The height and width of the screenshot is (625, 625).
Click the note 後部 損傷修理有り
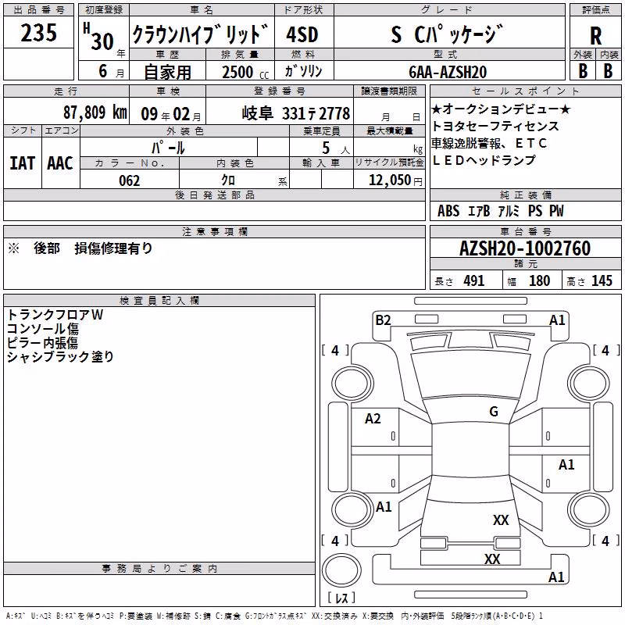click(x=93, y=248)
